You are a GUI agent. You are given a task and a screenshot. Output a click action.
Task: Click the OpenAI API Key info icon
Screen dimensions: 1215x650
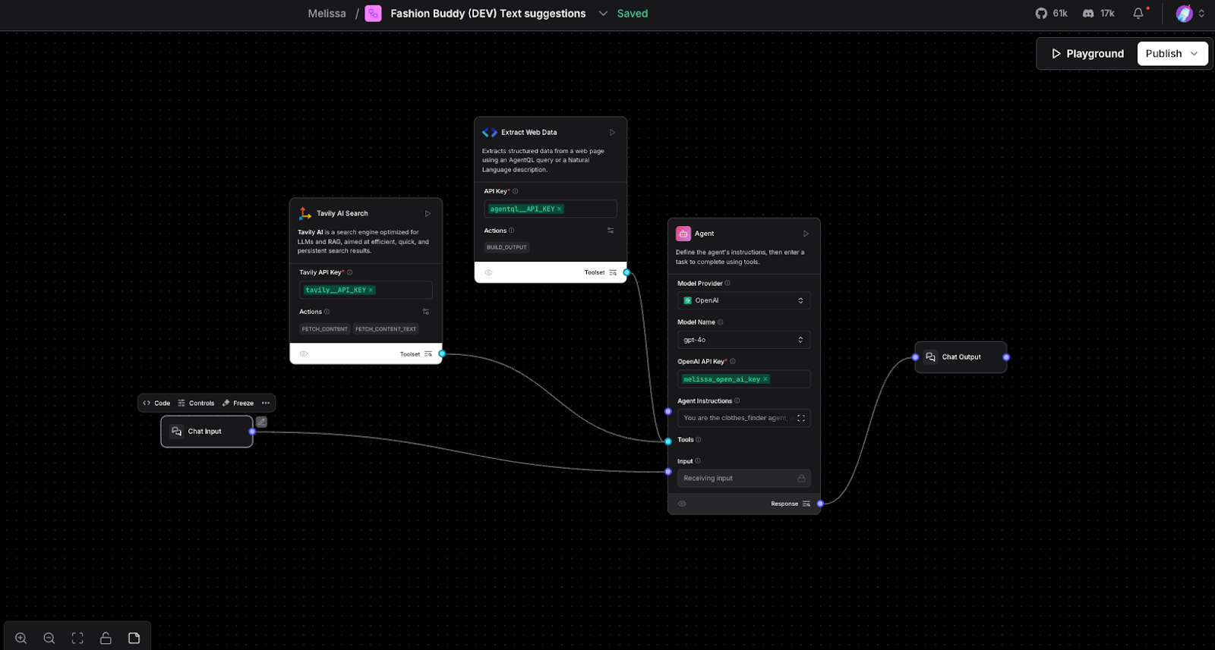733,361
